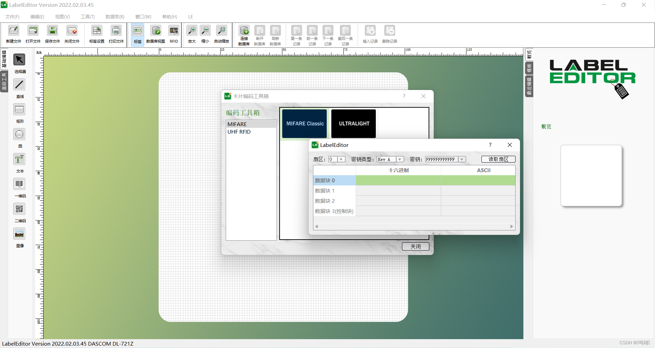Click the 删除记录 delete record icon
Viewport: 655px width, 348px height.
click(x=390, y=31)
